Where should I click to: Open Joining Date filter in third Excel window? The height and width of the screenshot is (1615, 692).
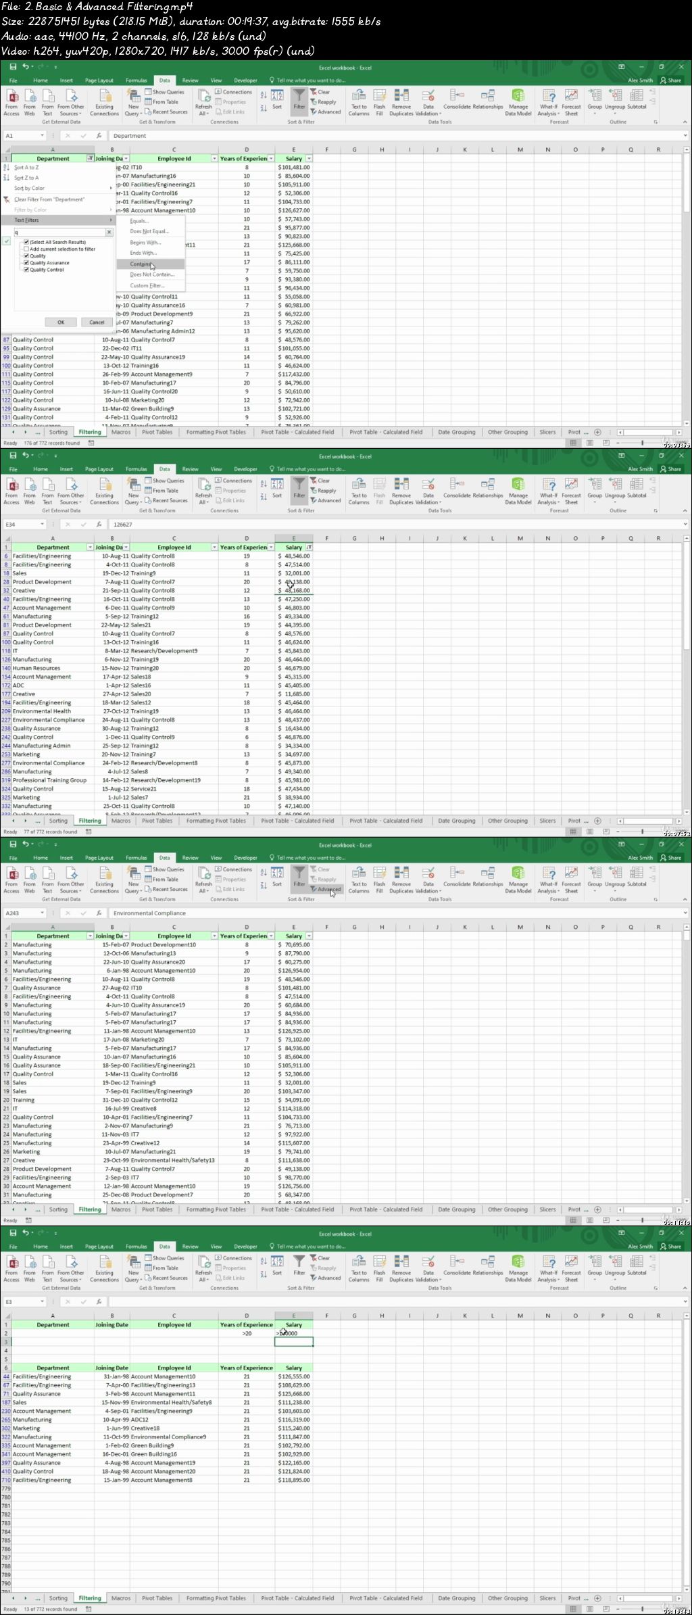pos(126,936)
